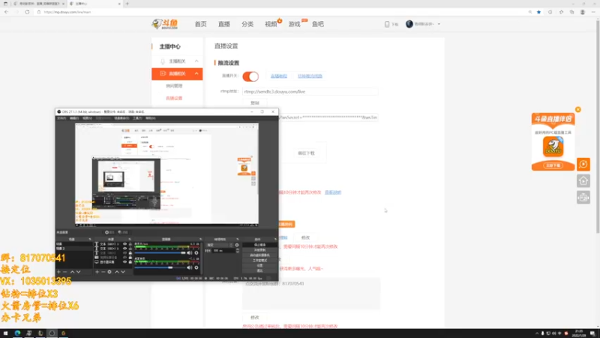
Task: Move source down arrow in OBS sources
Action: coord(123,272)
